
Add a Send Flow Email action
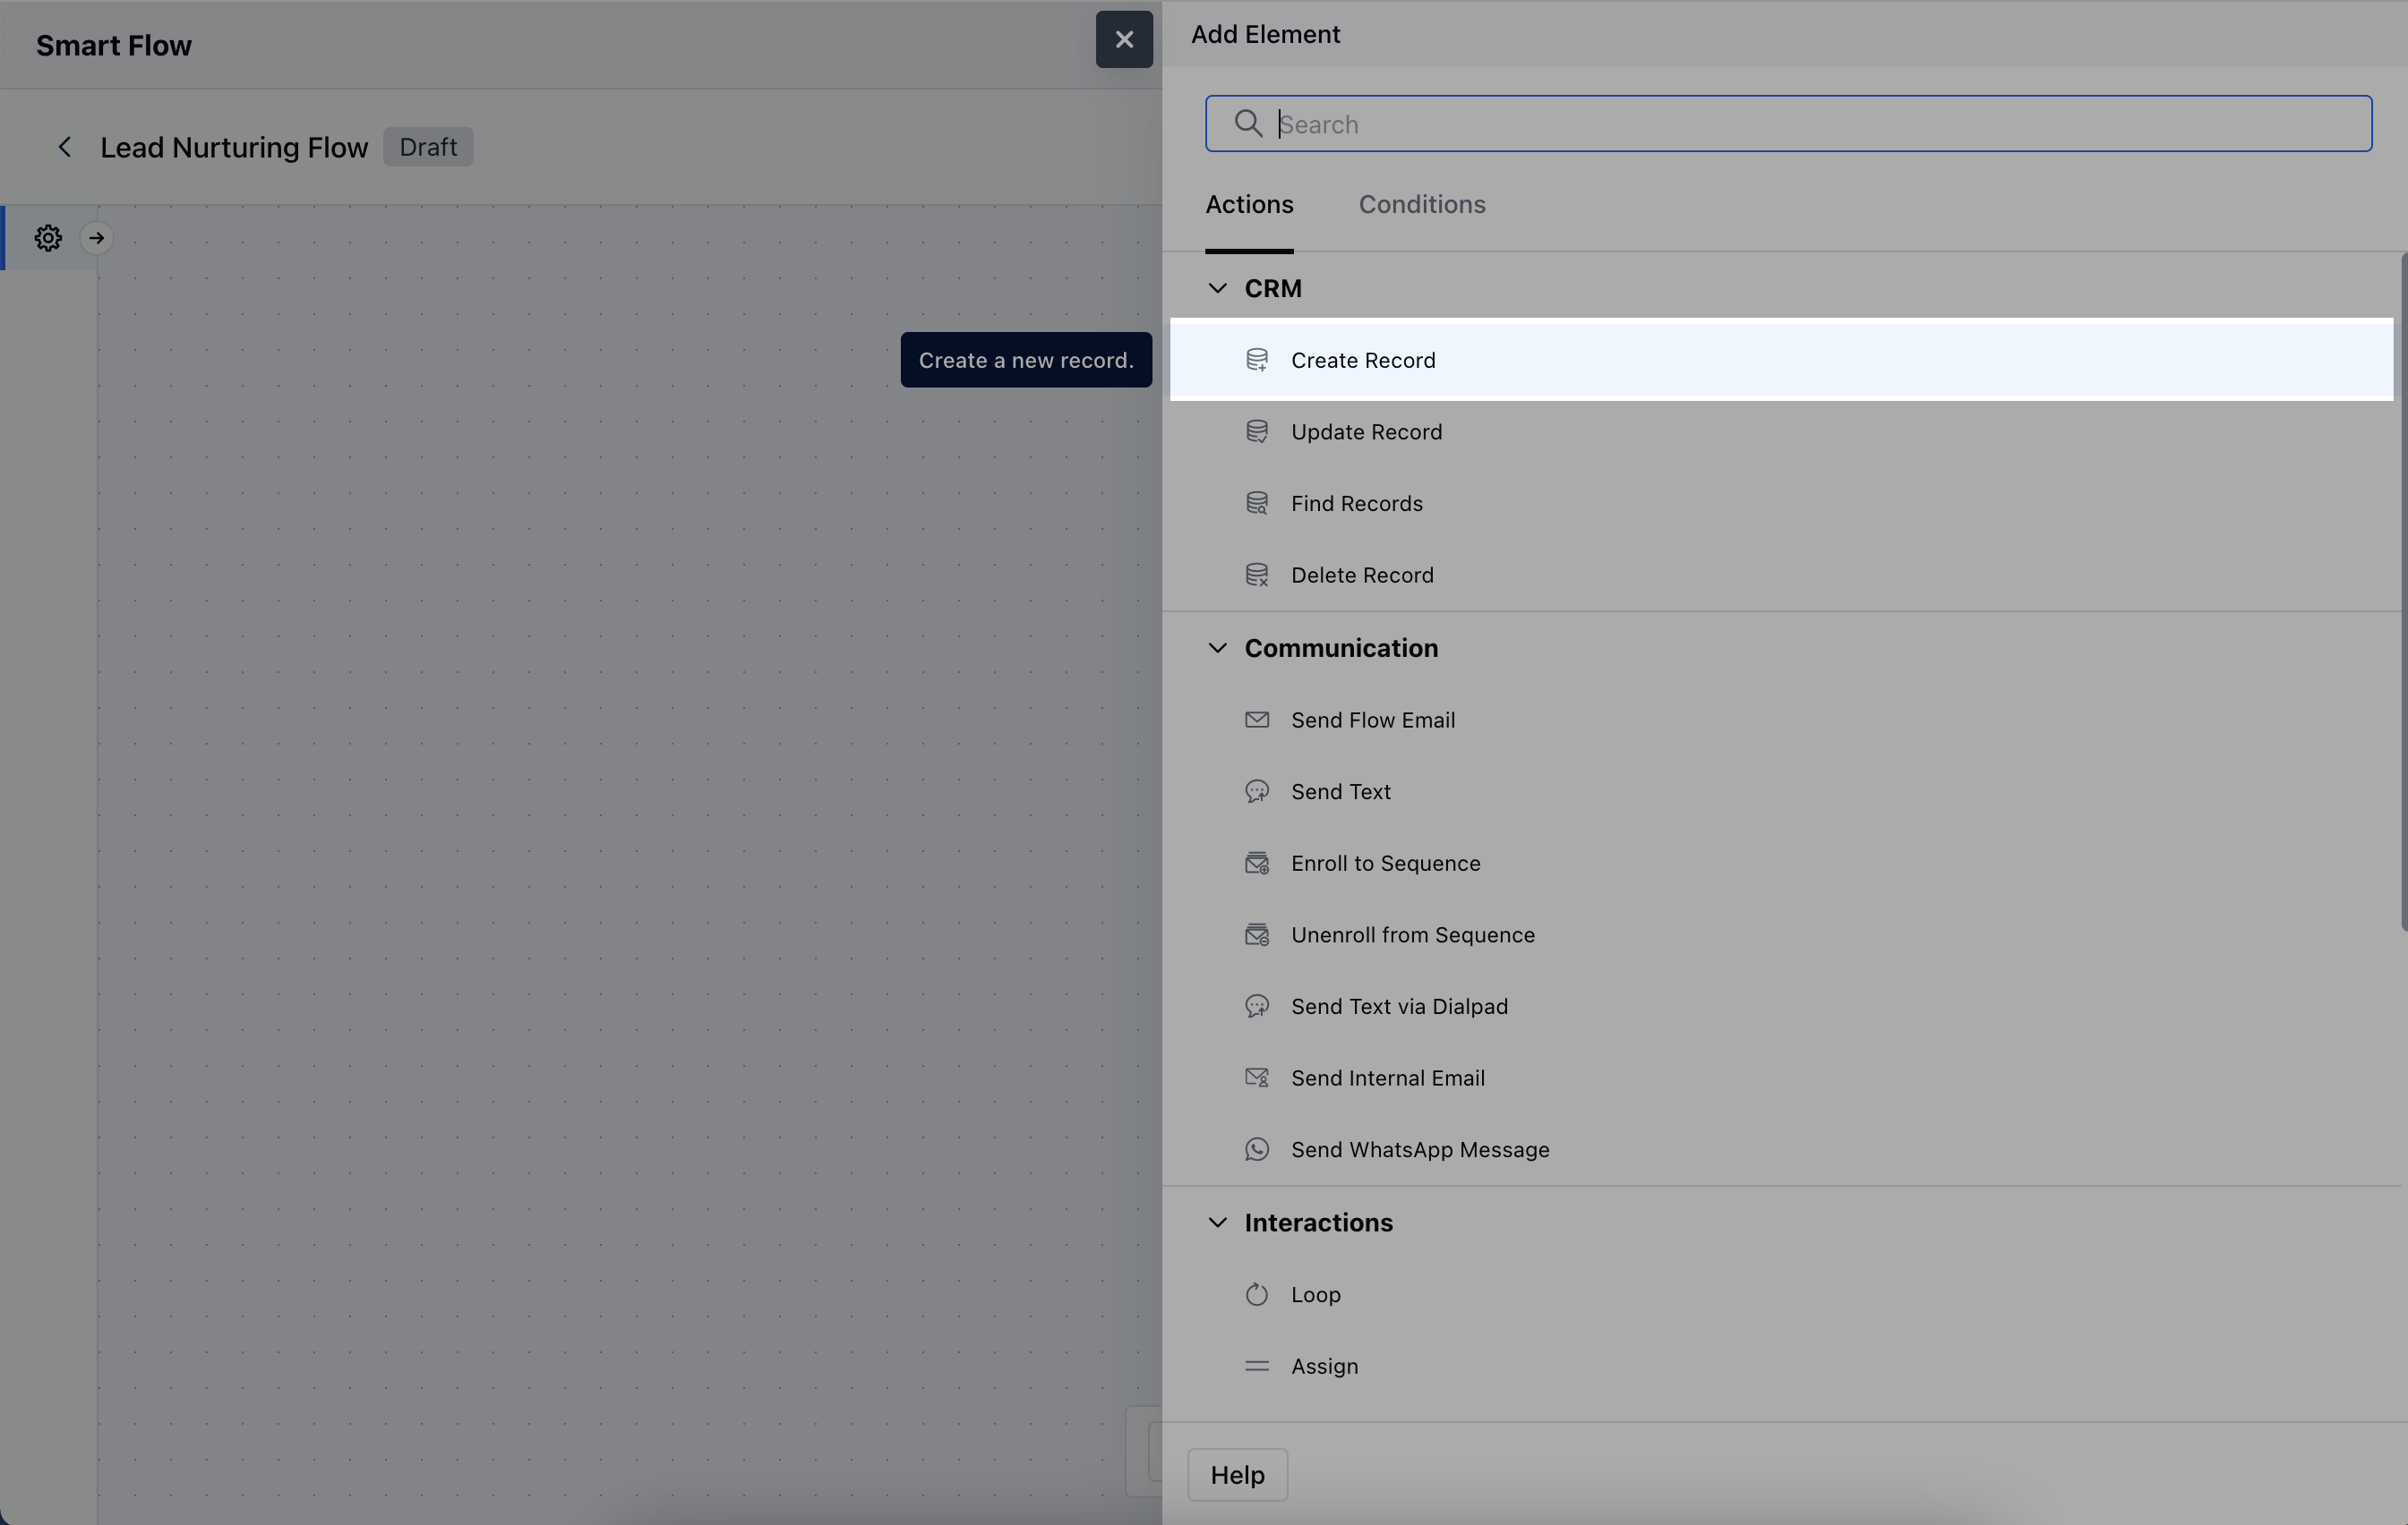[x=1781, y=720]
